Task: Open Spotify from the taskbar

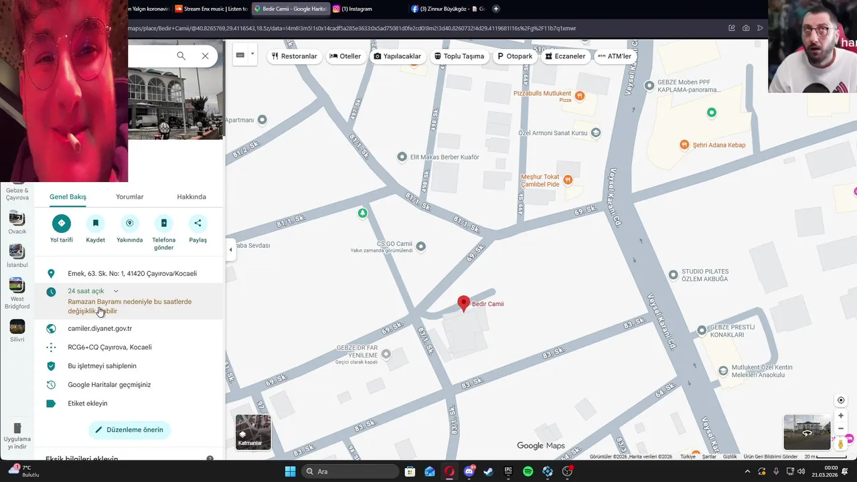Action: 528,471
